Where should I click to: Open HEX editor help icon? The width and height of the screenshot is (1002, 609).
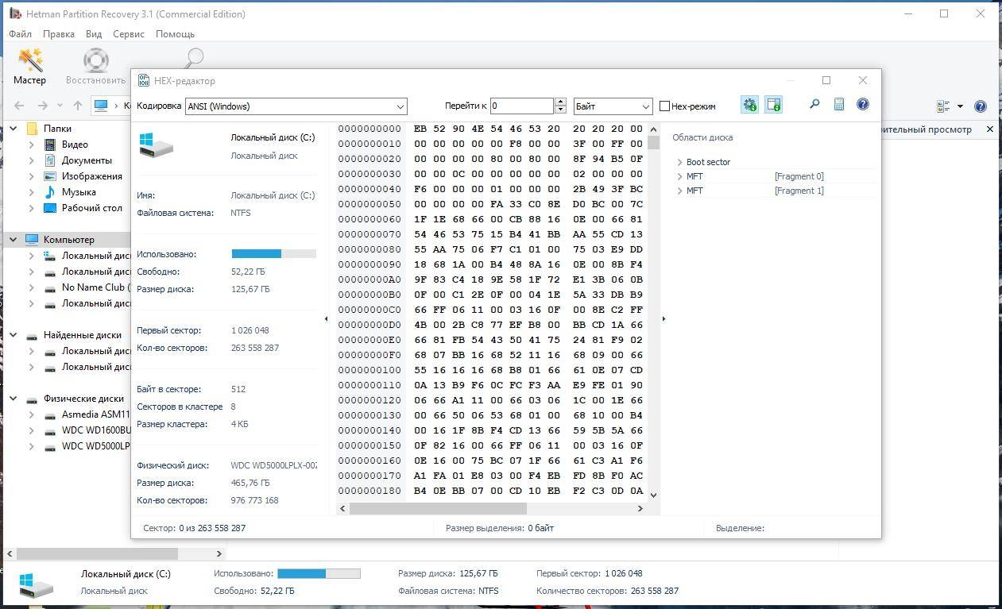pyautogui.click(x=863, y=105)
